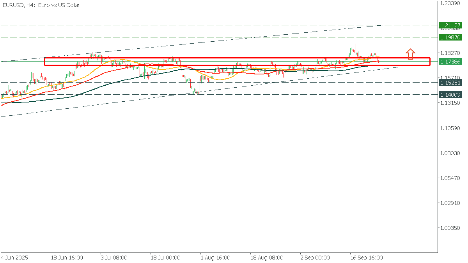Viewport: 468px width, 263px height.
Task: Select the 1.14009 price level tag
Action: [x=450, y=95]
